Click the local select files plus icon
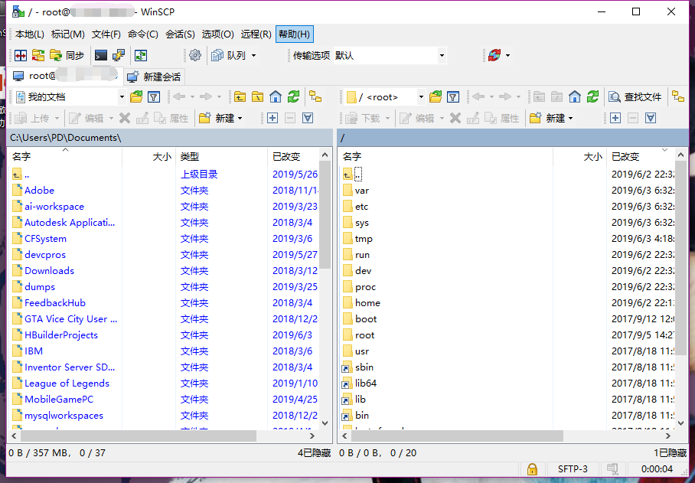 [x=272, y=119]
